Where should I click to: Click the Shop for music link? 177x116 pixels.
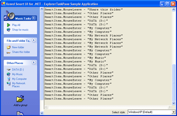point(20,30)
